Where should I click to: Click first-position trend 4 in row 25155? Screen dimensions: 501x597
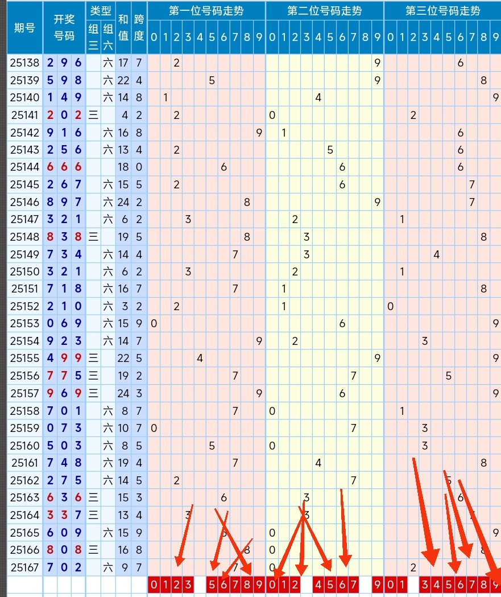(200, 359)
